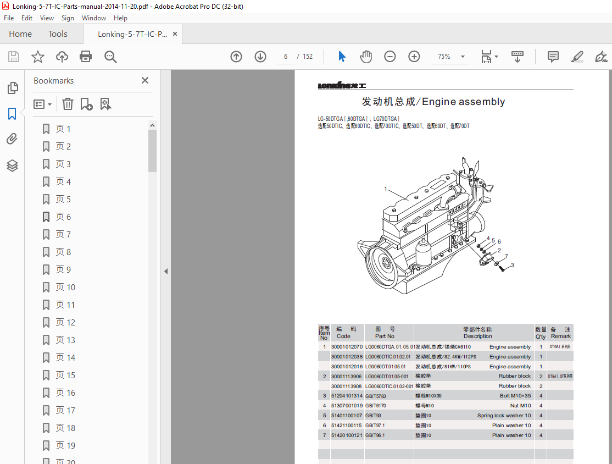Select bookmark 页 19

tap(65, 445)
